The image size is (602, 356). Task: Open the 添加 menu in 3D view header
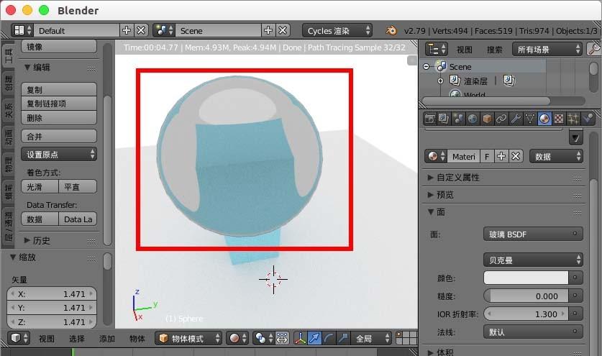click(106, 338)
